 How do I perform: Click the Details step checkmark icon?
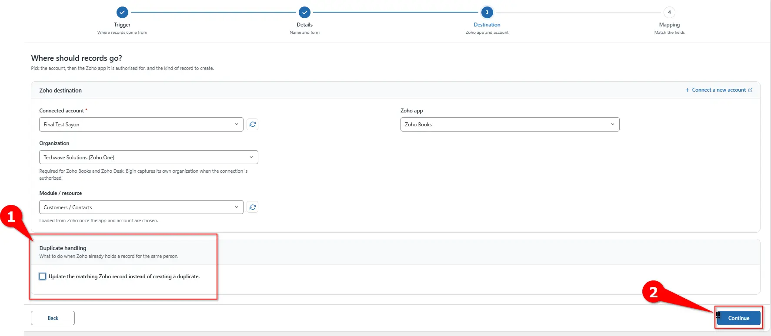point(304,13)
